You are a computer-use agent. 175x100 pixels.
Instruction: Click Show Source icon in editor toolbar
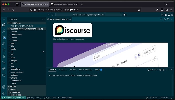(x=161, y=19)
